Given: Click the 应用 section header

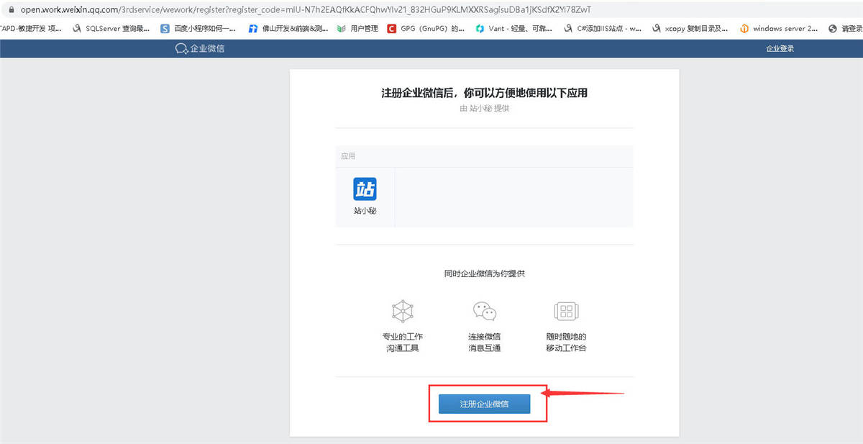Looking at the screenshot, I should [348, 156].
